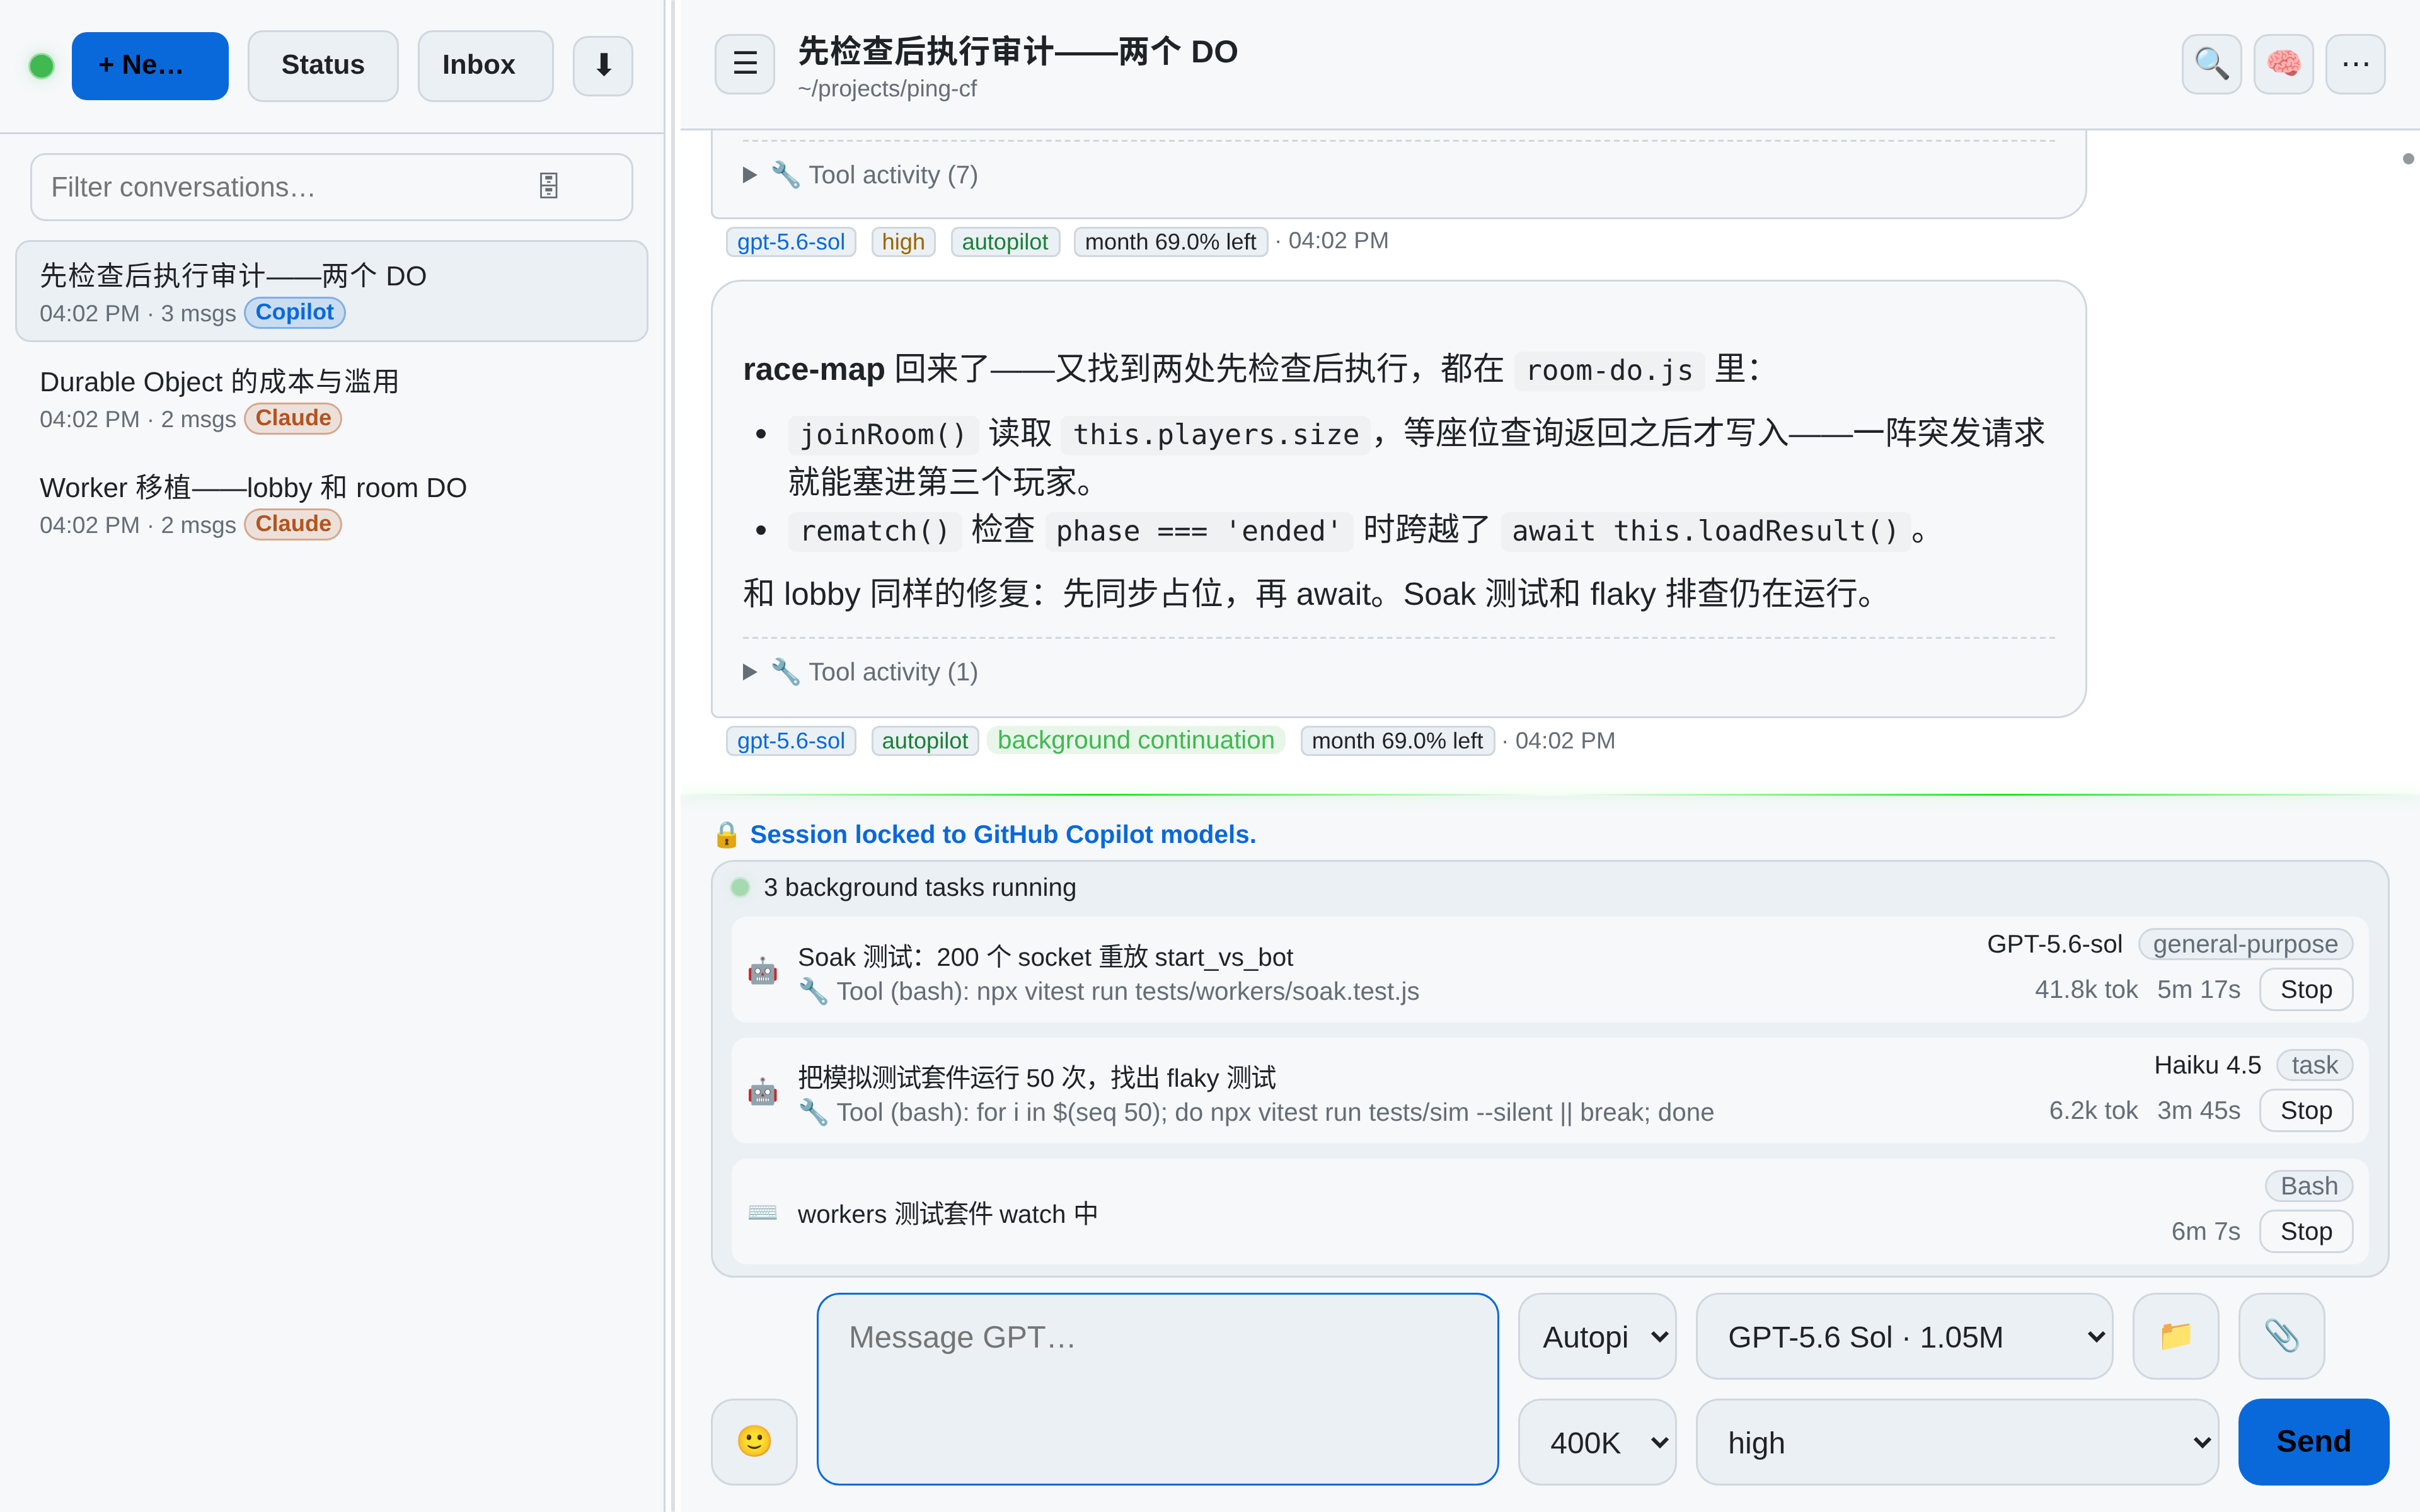Screen dimensions: 2420x1512
Task: Open the Inbox tab
Action: pyautogui.click(x=485, y=65)
